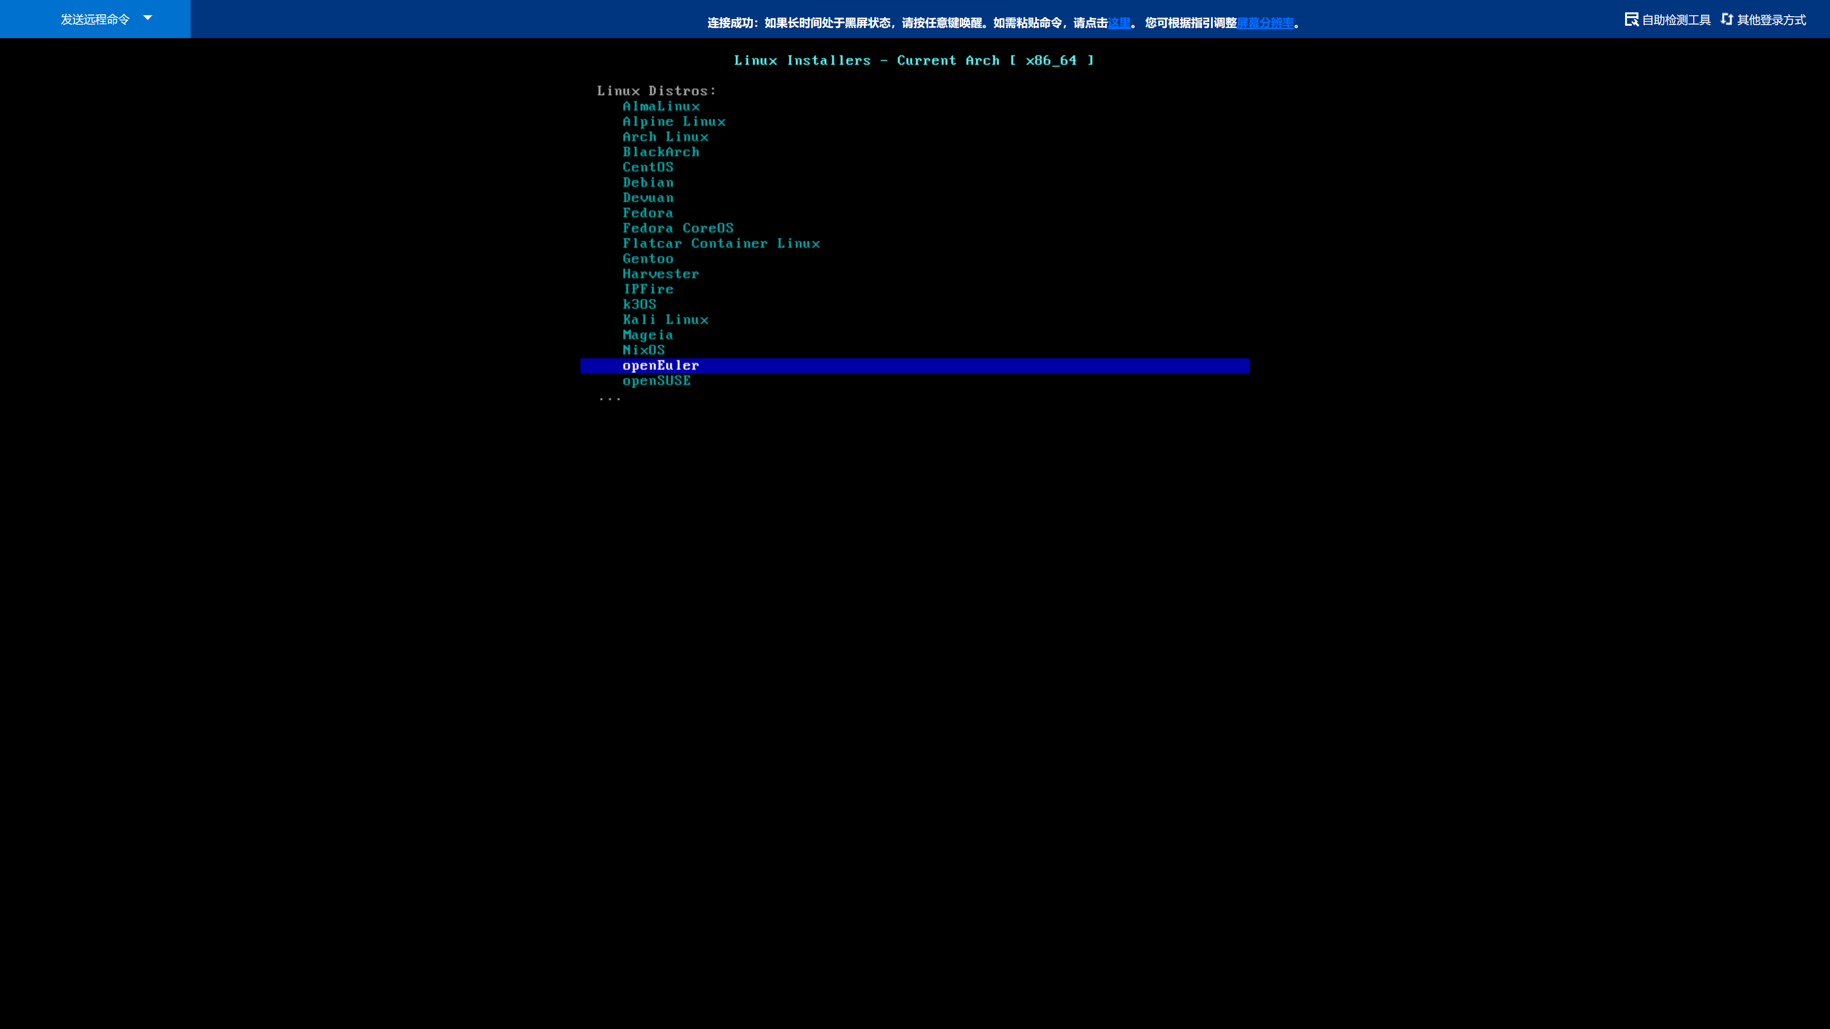Open 其他登录方式 text link
Viewport: 1830px width, 1029px height.
(1771, 20)
